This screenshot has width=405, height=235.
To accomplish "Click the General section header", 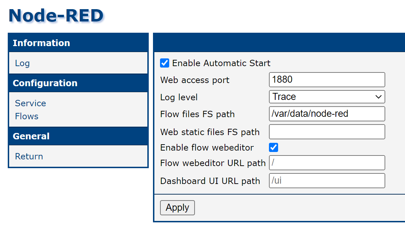I will [x=31, y=136].
